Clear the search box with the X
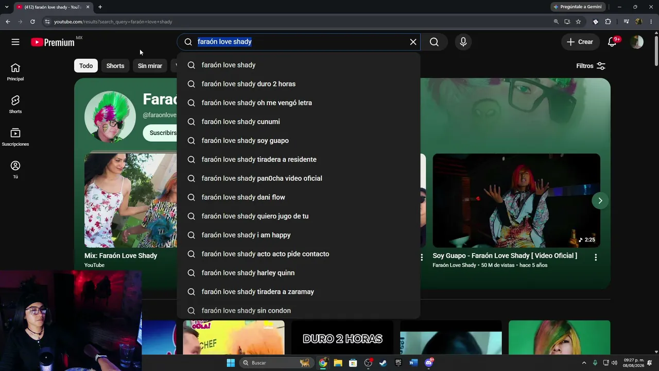Image resolution: width=659 pixels, height=371 pixels. coord(413,42)
